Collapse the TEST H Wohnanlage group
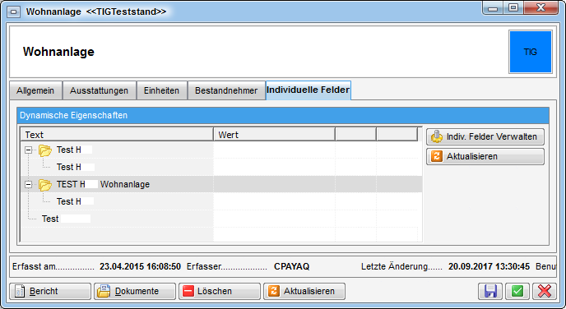The height and width of the screenshot is (309, 566). (x=28, y=185)
